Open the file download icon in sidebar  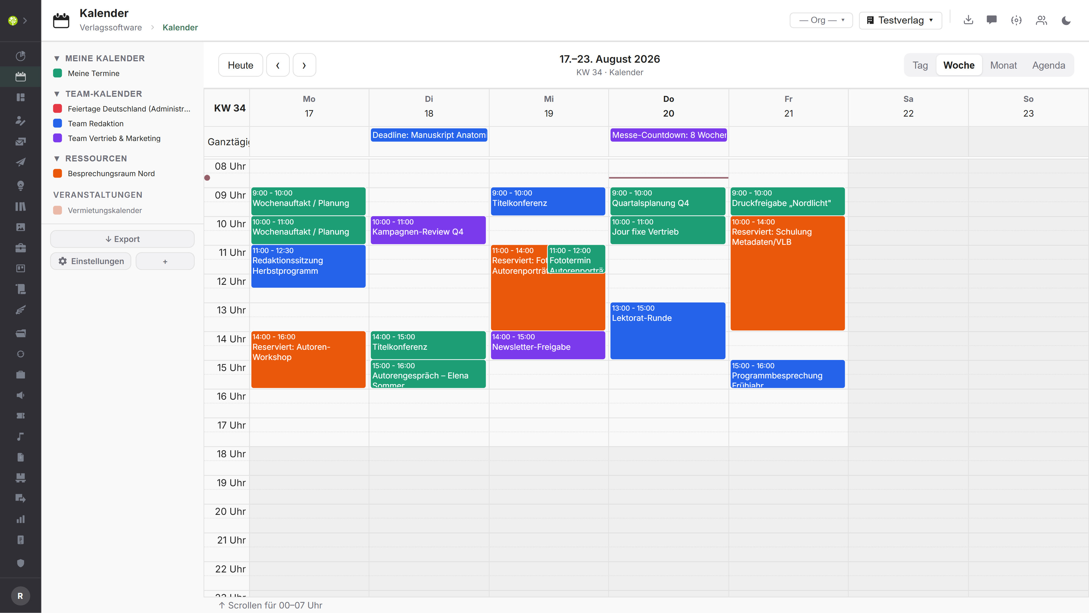click(20, 457)
